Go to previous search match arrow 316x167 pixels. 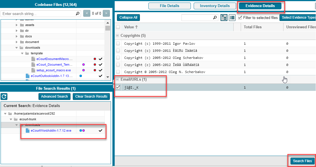[87, 13]
